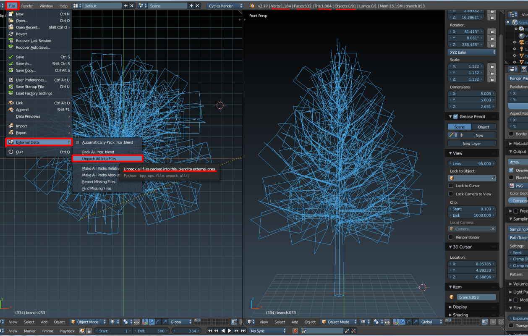Click the New Layer button under Grease Pencil
This screenshot has width=528, height=336.
pos(472,143)
